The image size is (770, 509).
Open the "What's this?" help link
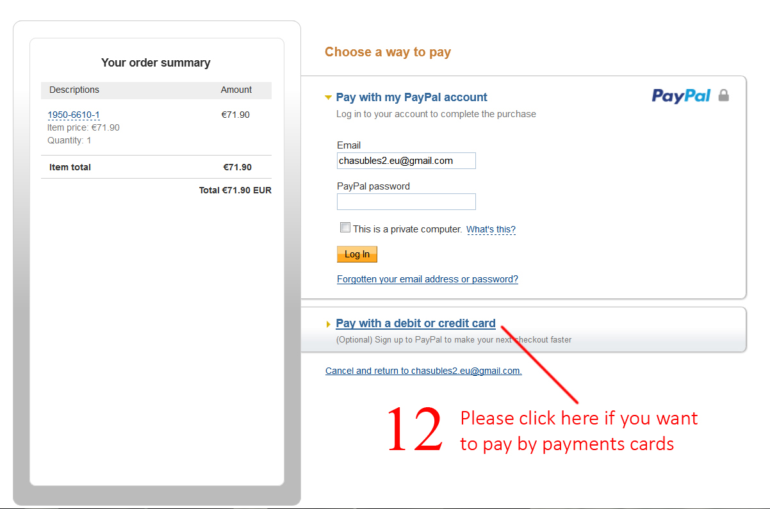click(x=491, y=229)
